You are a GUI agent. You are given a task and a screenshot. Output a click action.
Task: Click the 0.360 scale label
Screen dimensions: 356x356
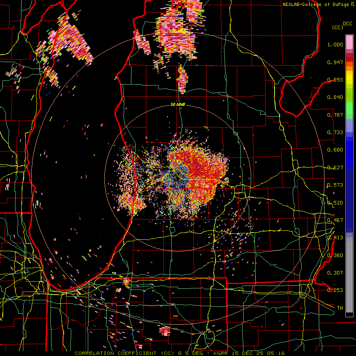tap(335, 256)
